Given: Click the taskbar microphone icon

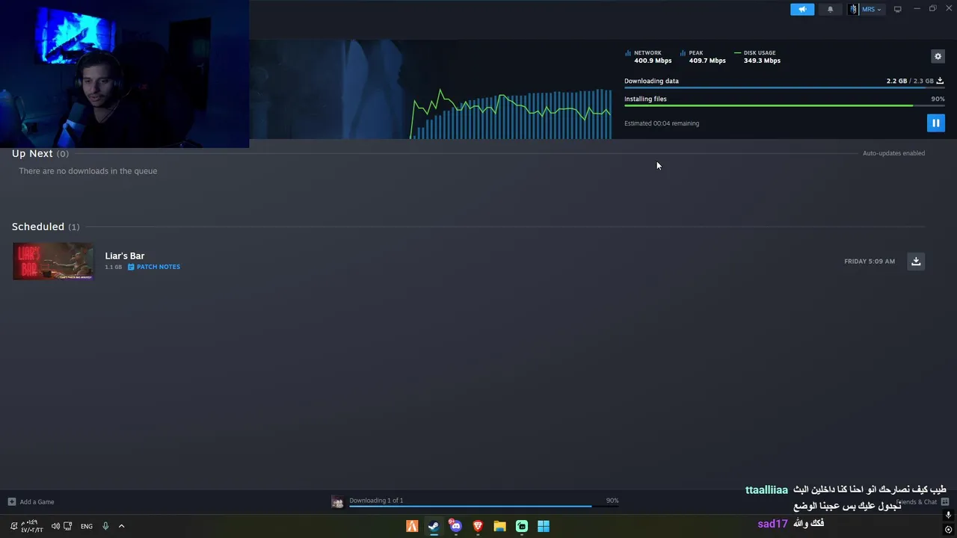Looking at the screenshot, I should coord(105,526).
